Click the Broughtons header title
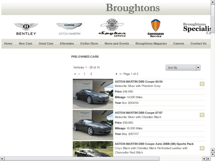The height and width of the screenshot is (161, 215). 133,8
